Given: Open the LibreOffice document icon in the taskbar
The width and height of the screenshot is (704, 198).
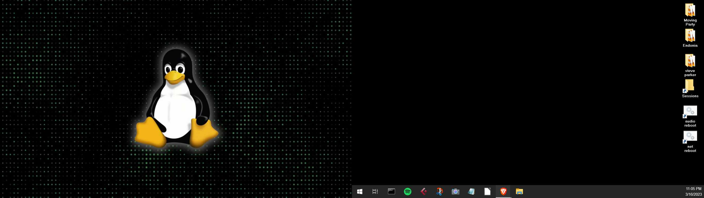Looking at the screenshot, I should (488, 192).
